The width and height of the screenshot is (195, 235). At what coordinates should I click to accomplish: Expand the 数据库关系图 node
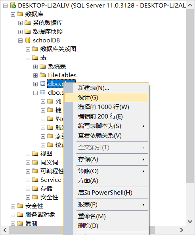tap(28, 49)
